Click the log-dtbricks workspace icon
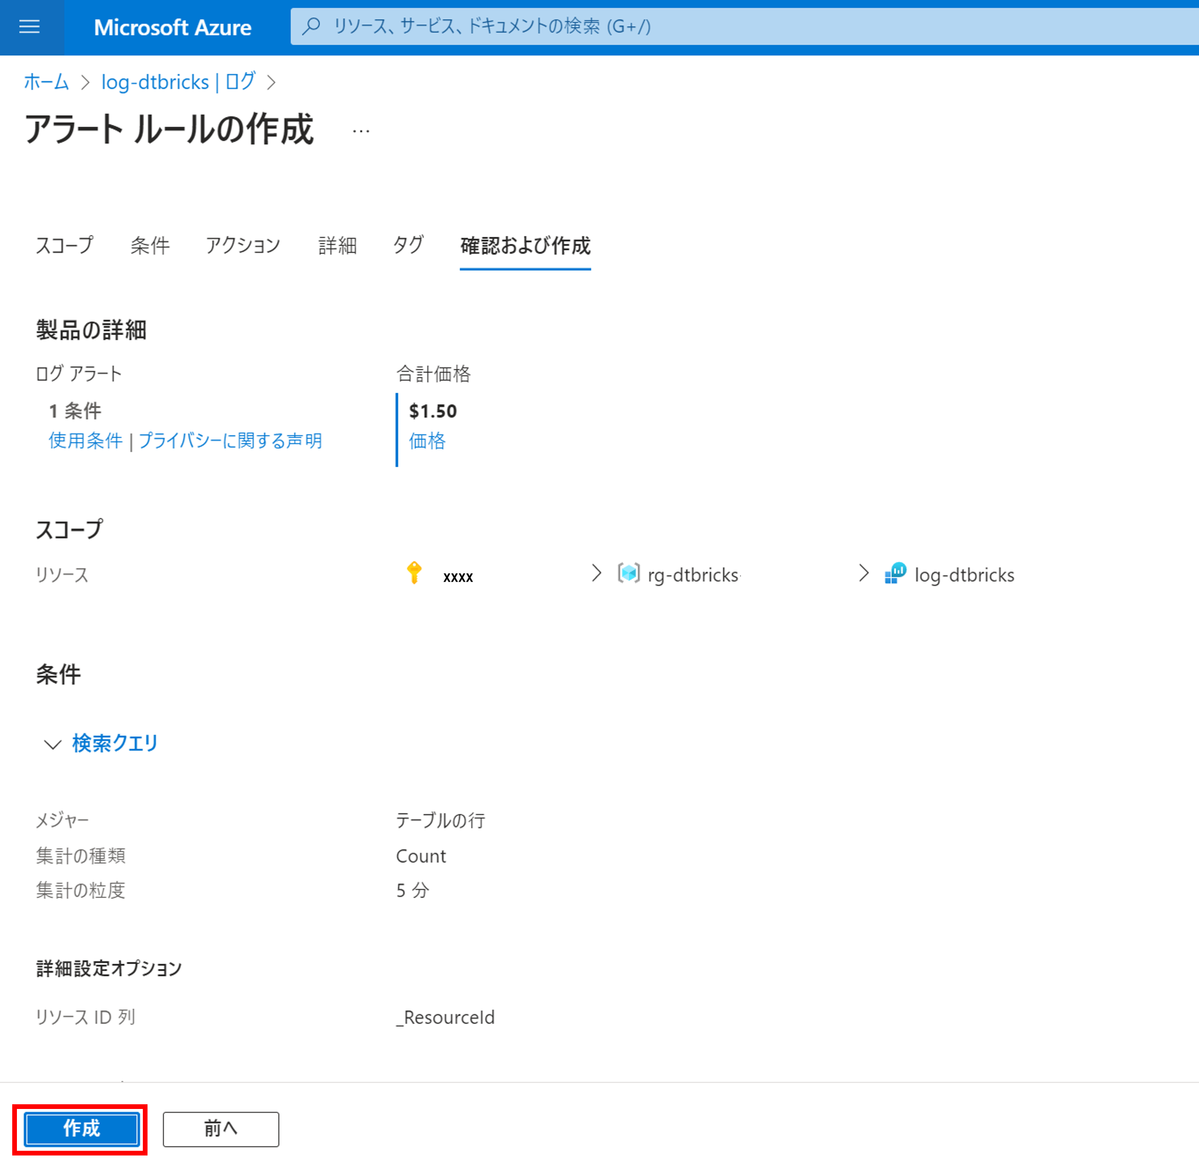 (x=895, y=574)
